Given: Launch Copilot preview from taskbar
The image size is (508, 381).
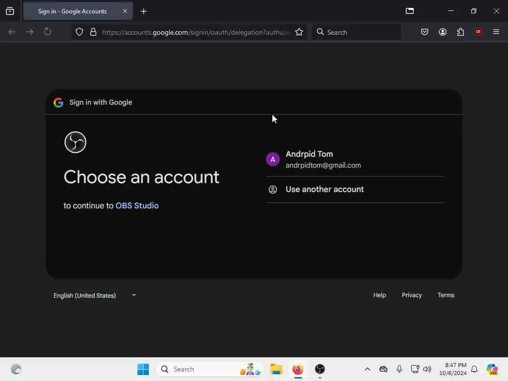Looking at the screenshot, I should coord(492,369).
